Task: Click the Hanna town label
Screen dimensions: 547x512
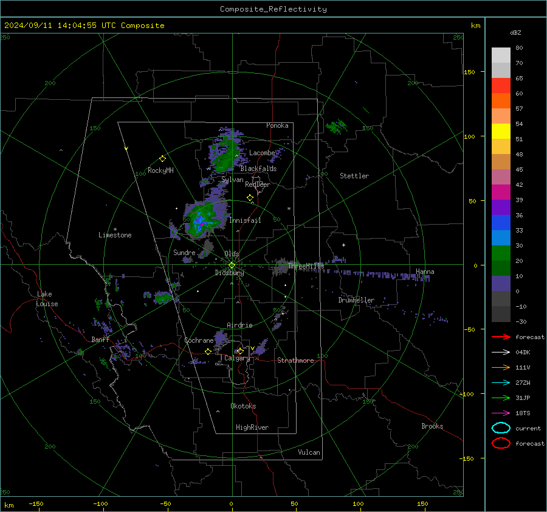Action: pyautogui.click(x=425, y=272)
